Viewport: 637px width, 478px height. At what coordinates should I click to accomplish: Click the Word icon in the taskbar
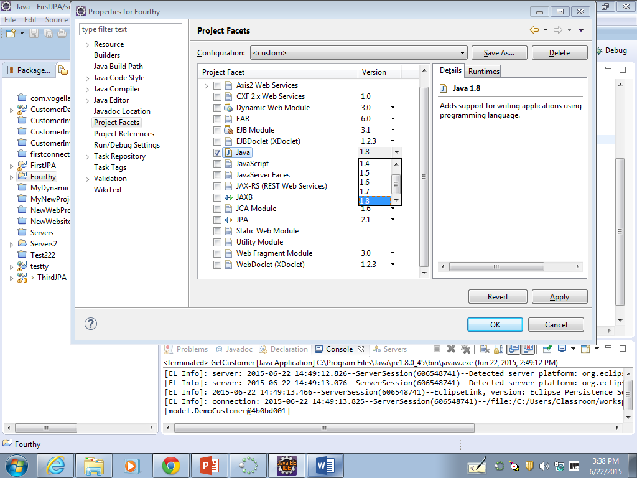pos(325,465)
